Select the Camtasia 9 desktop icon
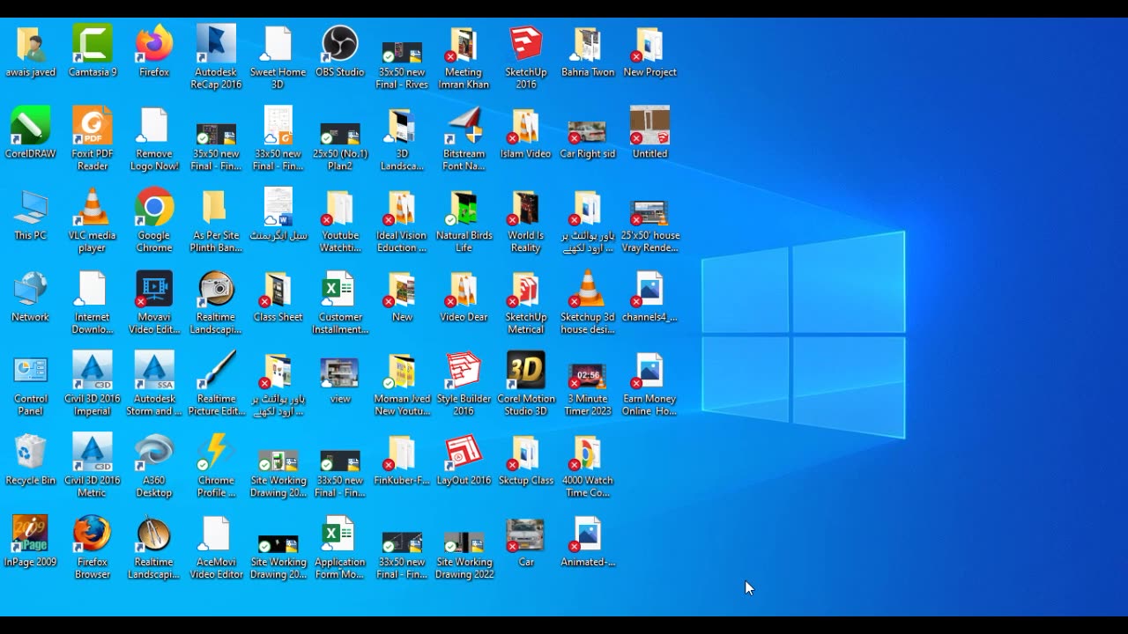This screenshot has height=634, width=1128. [x=93, y=44]
